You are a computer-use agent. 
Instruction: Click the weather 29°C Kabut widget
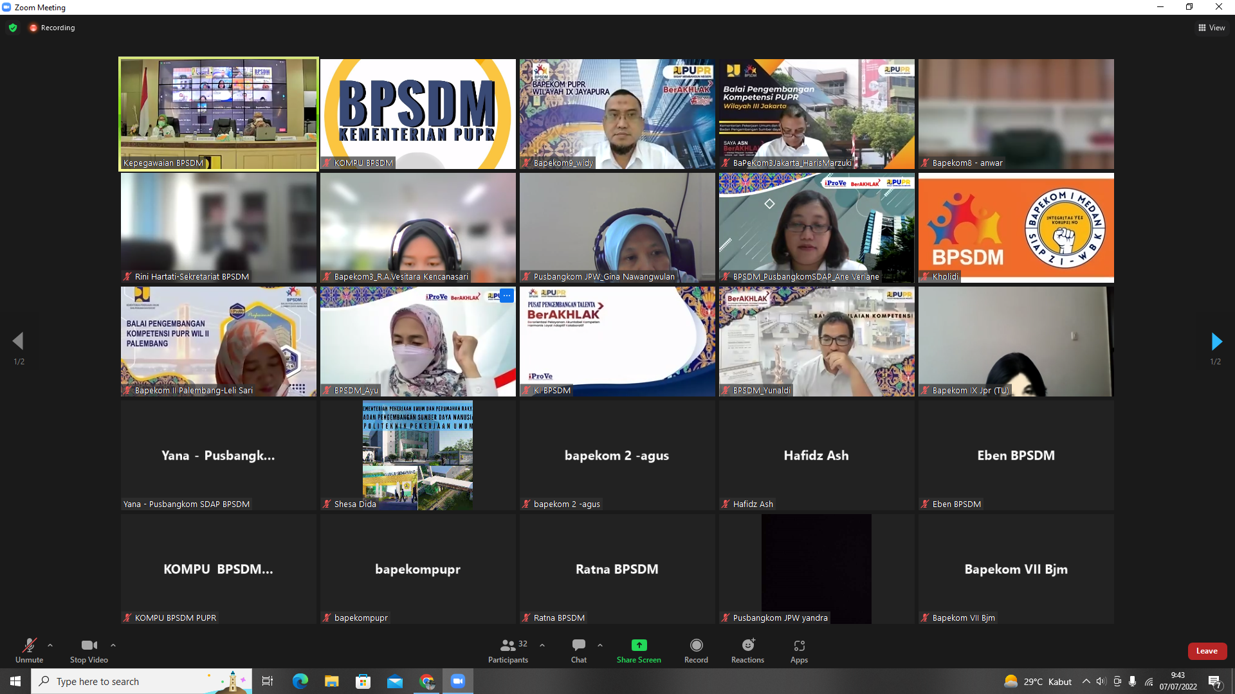coord(1038,681)
